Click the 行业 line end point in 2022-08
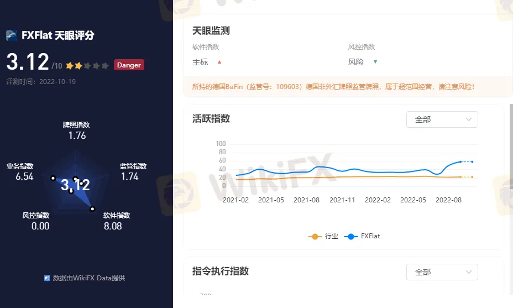The image size is (513, 308). (460, 177)
